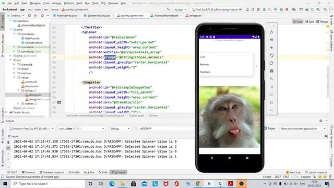Clear logcat with the trash icon

8,142
